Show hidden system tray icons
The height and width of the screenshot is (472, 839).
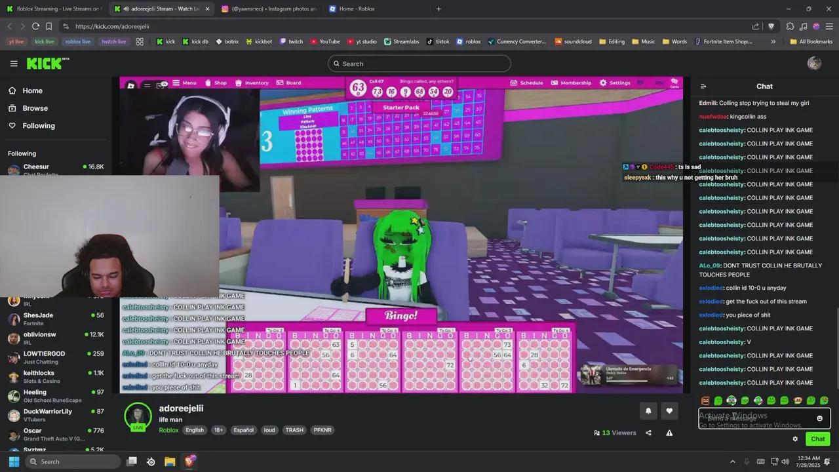pyautogui.click(x=733, y=462)
